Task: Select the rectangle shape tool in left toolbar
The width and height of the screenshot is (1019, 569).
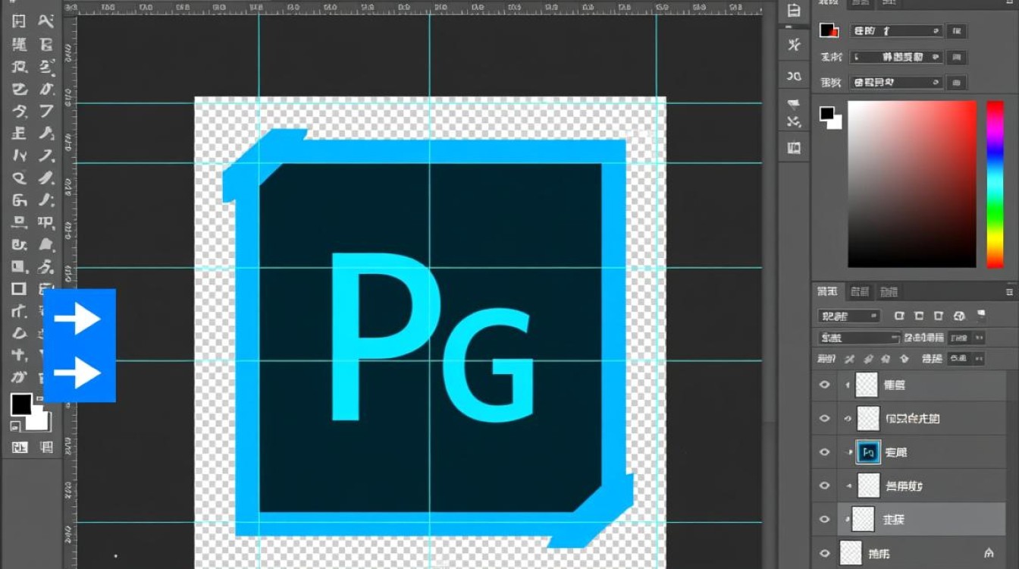Action: pyautogui.click(x=19, y=288)
